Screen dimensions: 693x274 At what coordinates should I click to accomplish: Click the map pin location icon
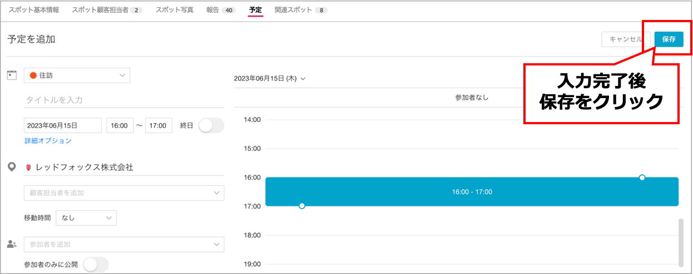click(11, 167)
